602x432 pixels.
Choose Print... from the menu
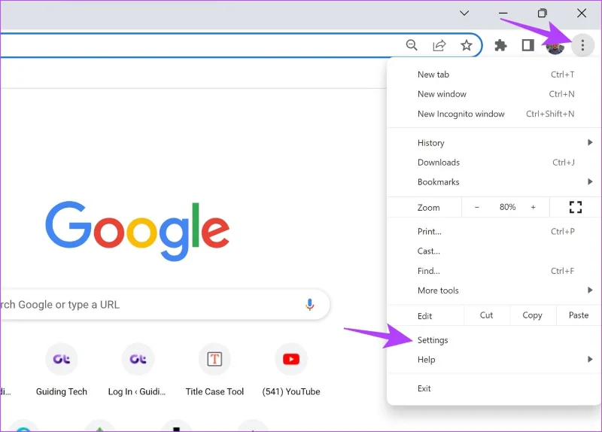point(494,232)
